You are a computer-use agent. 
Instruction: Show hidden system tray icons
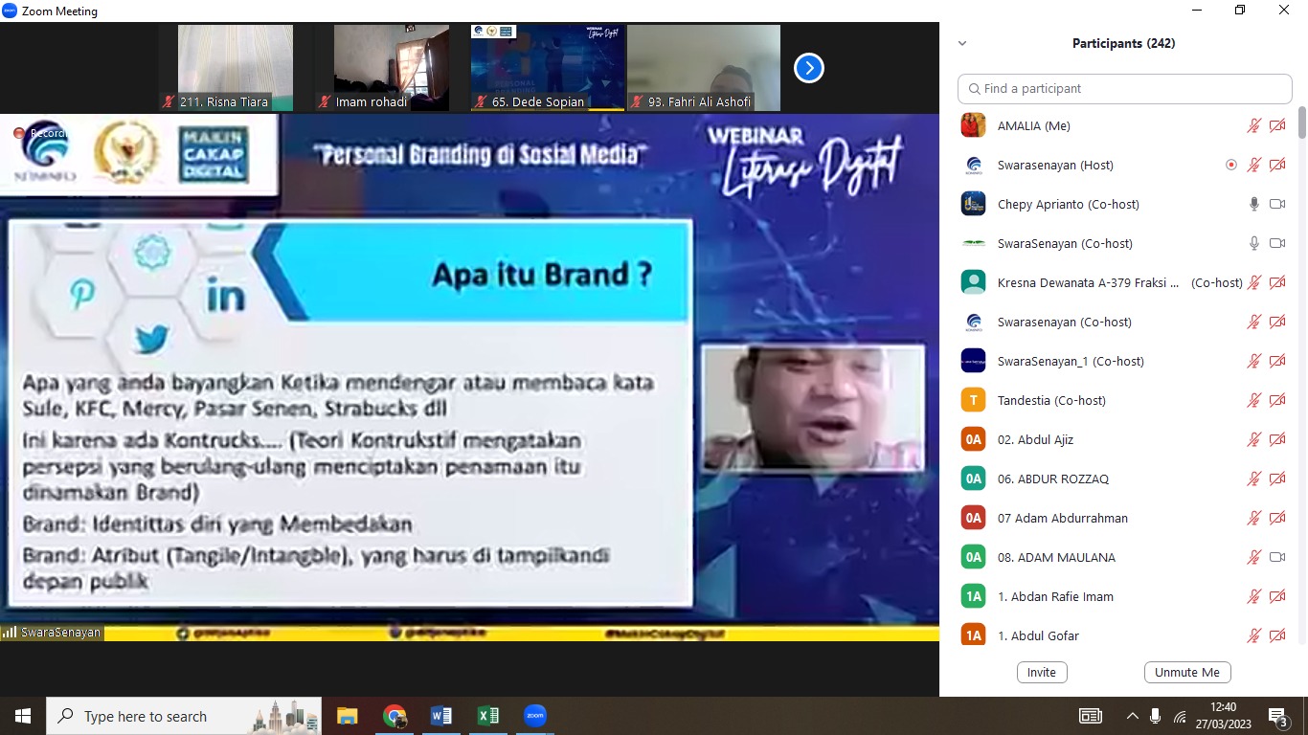pyautogui.click(x=1132, y=716)
